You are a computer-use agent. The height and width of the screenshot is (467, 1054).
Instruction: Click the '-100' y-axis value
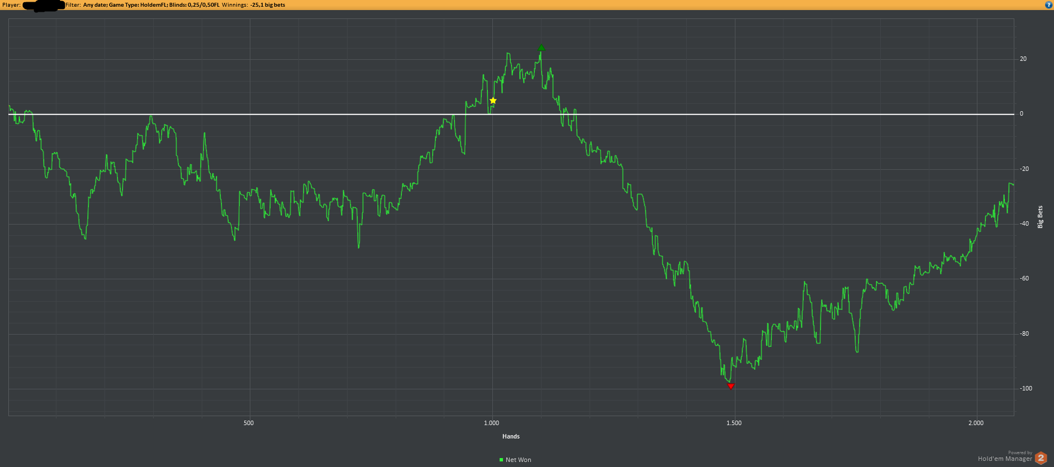click(1026, 388)
